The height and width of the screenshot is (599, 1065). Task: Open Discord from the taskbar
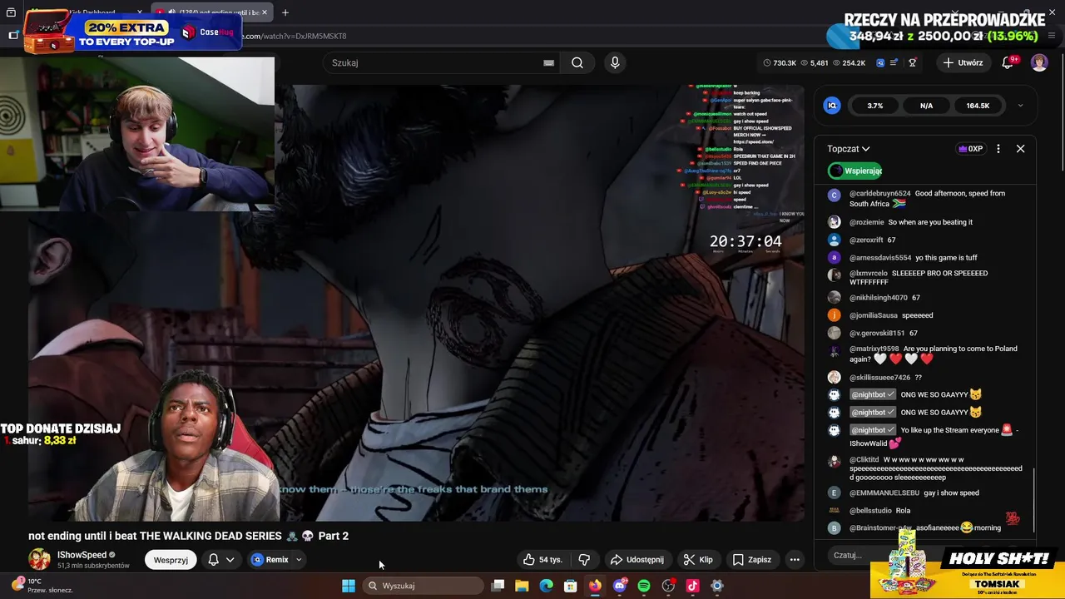619,586
